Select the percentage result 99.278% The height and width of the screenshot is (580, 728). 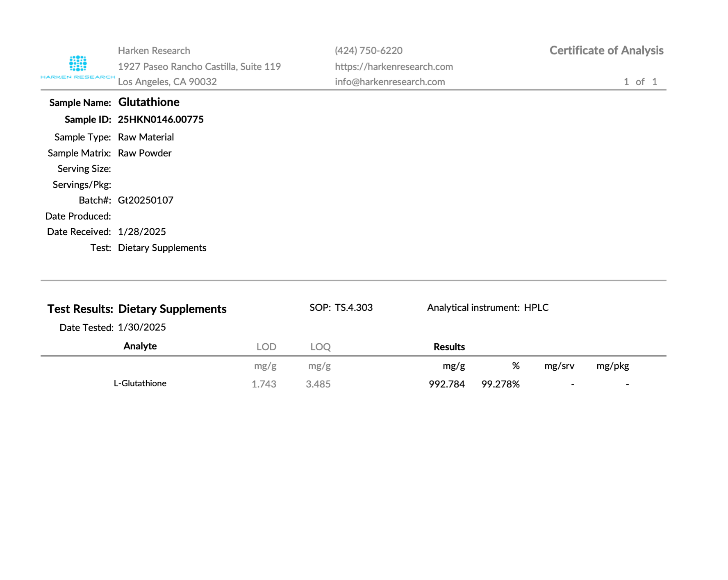[500, 384]
